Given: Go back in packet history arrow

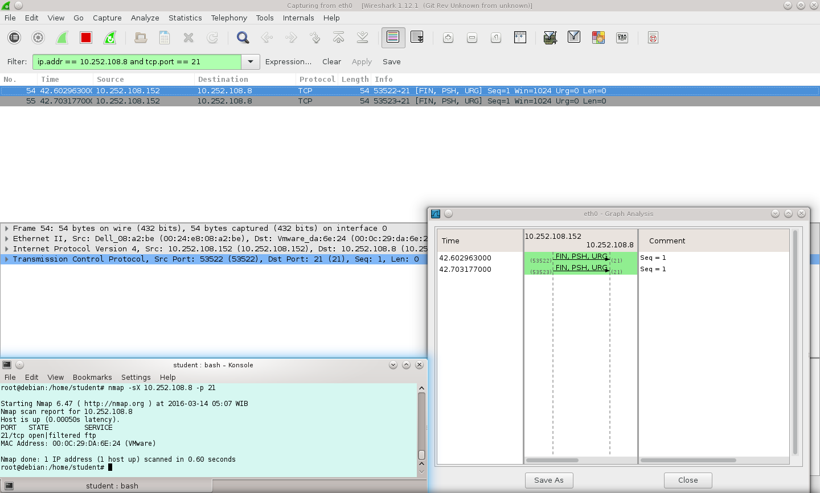Looking at the screenshot, I should point(267,38).
